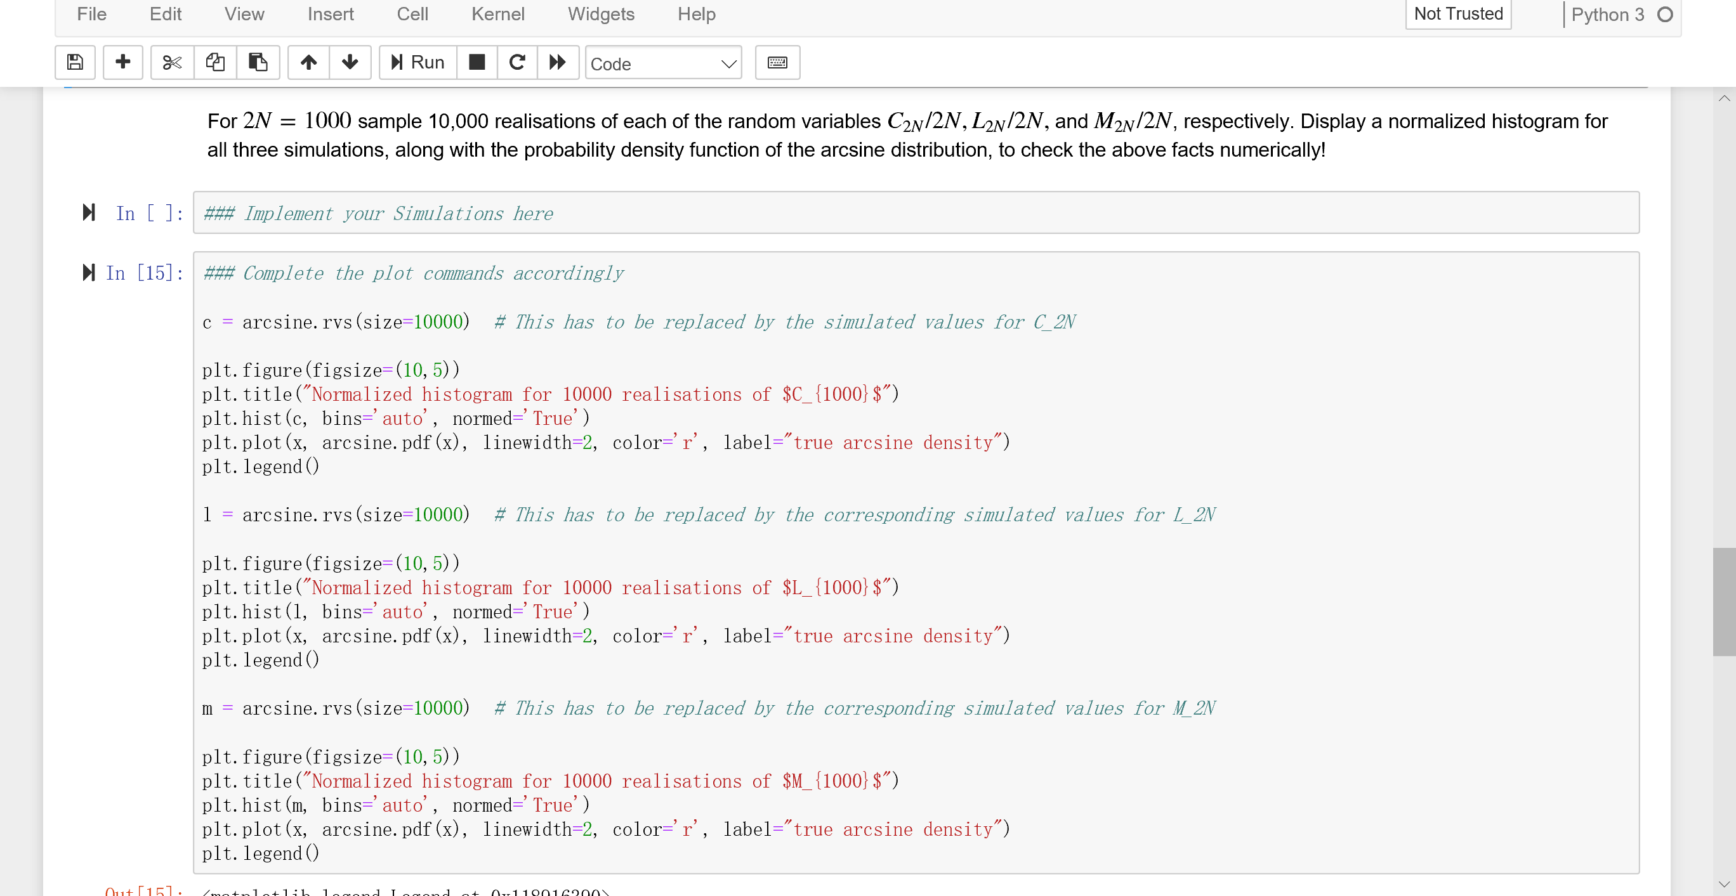1736x896 pixels.
Task: Check the Python 3 kernel status indicator
Action: coord(1663,13)
